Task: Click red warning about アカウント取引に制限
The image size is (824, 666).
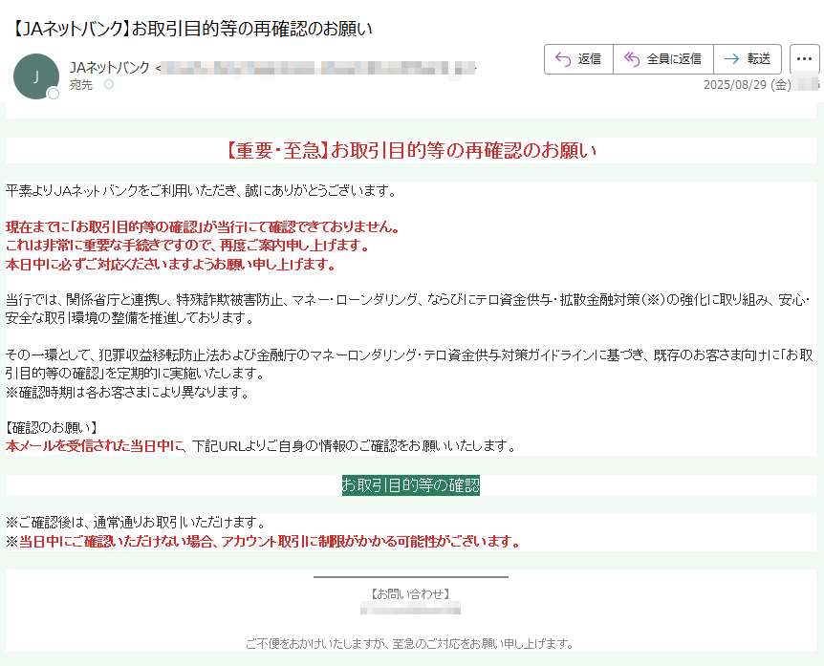Action: [270, 541]
